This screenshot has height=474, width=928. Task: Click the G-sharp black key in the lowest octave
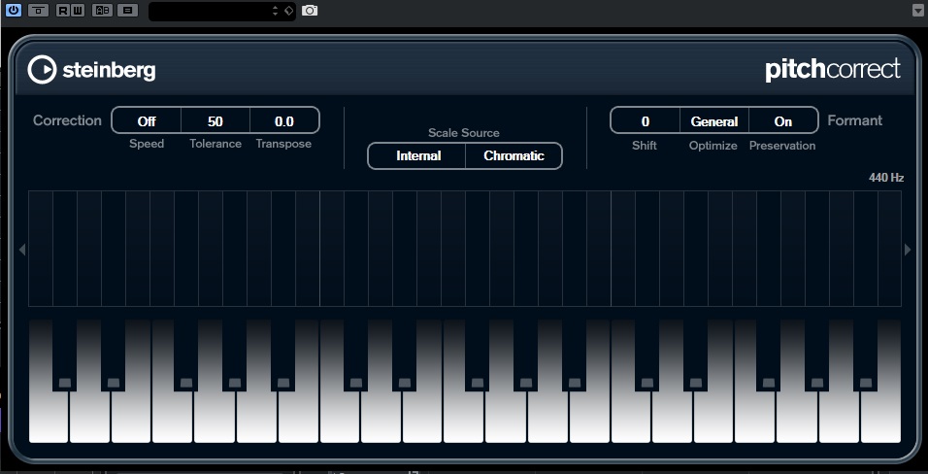point(234,355)
